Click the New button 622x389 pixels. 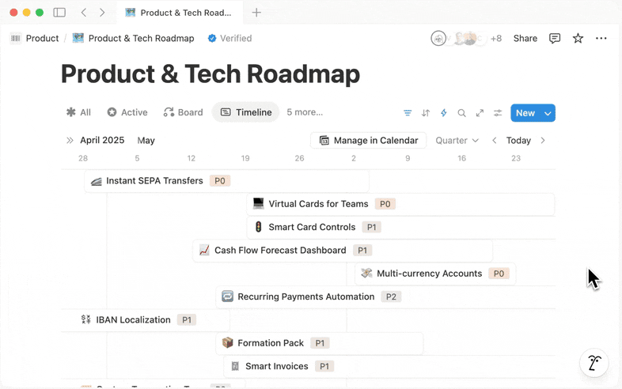point(525,113)
